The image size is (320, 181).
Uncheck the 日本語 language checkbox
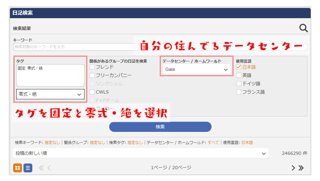click(x=239, y=67)
